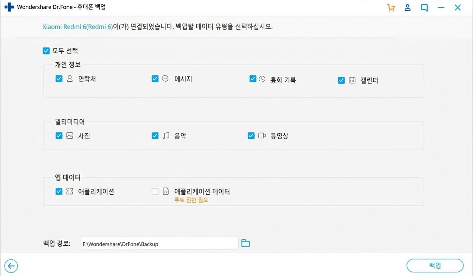The width and height of the screenshot is (473, 276).
Task: Click the Xiaomi Redmi 6 device link
Action: [77, 27]
